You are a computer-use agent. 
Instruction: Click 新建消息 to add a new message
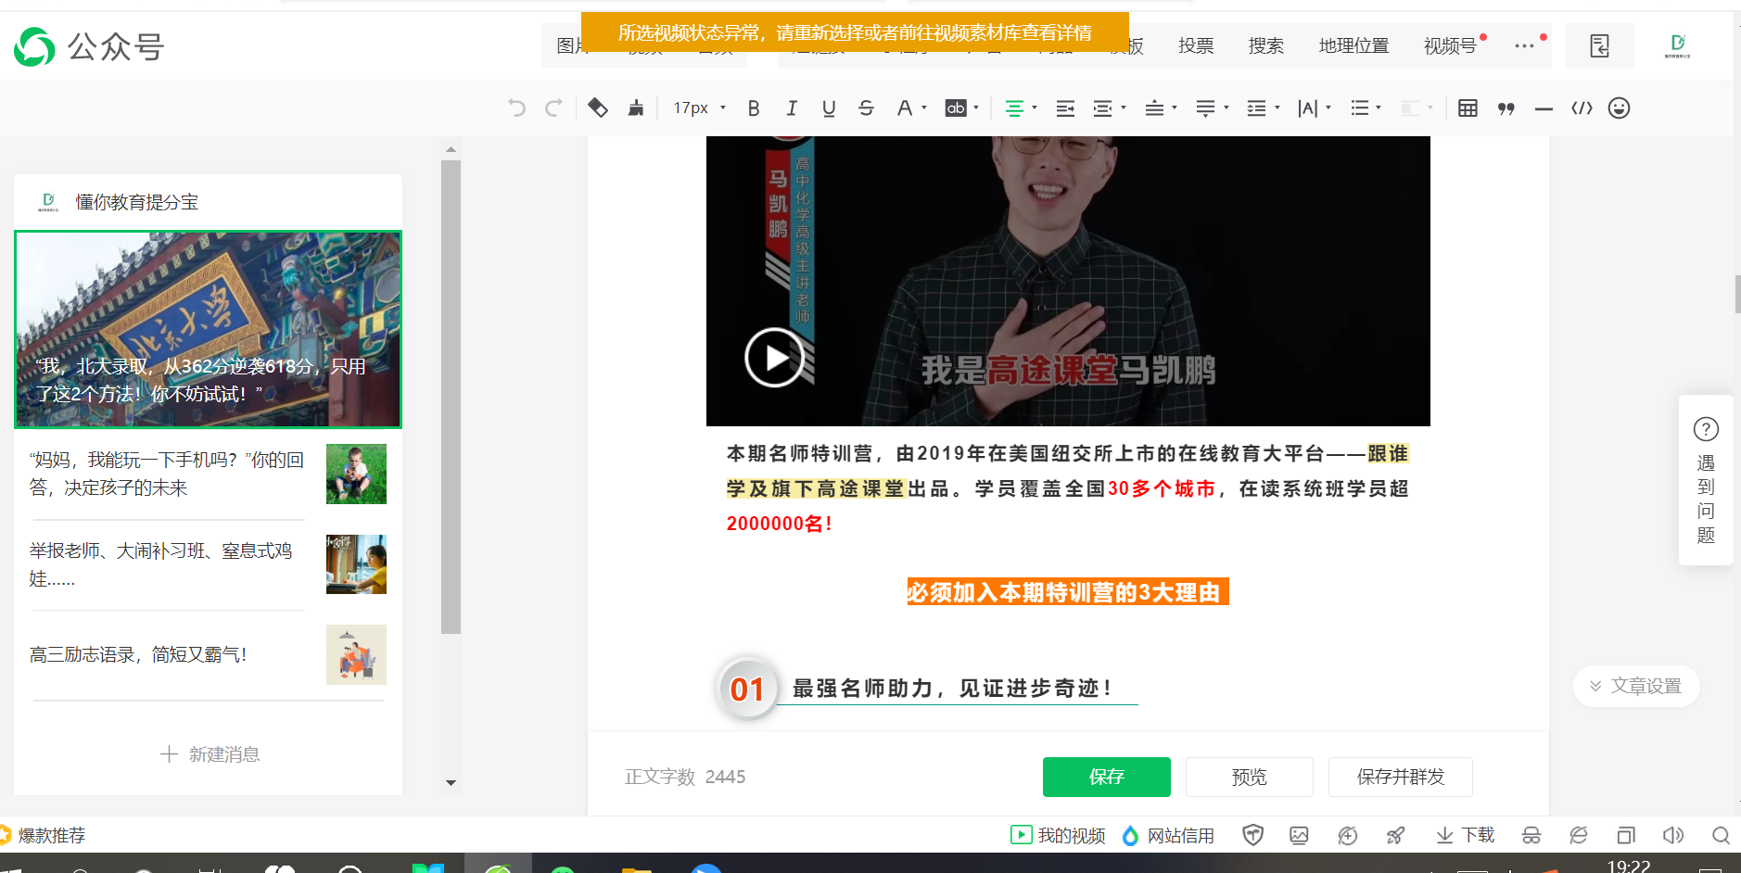click(x=210, y=754)
